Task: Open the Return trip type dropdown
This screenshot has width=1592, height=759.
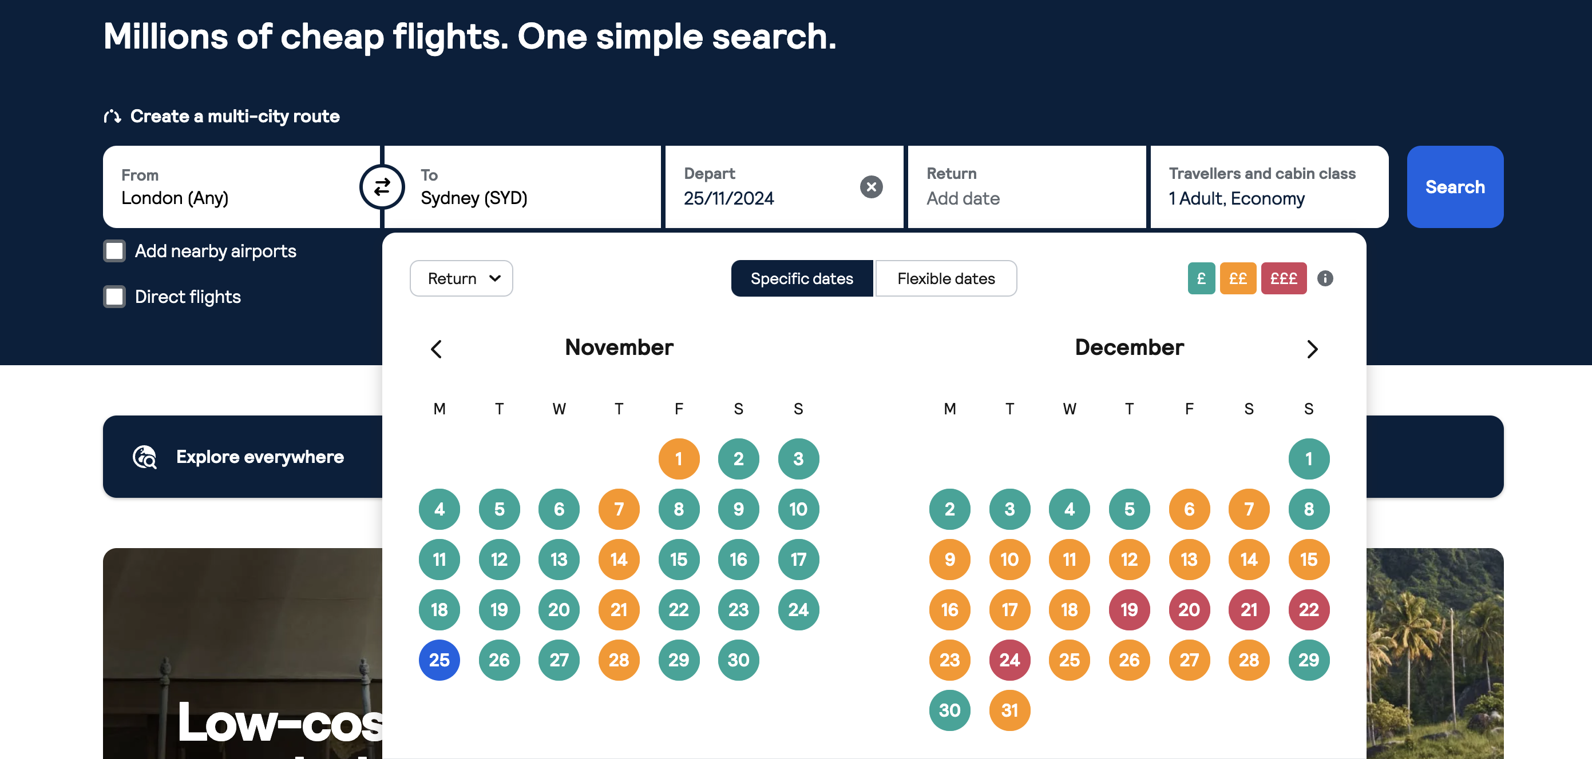Action: pyautogui.click(x=461, y=278)
